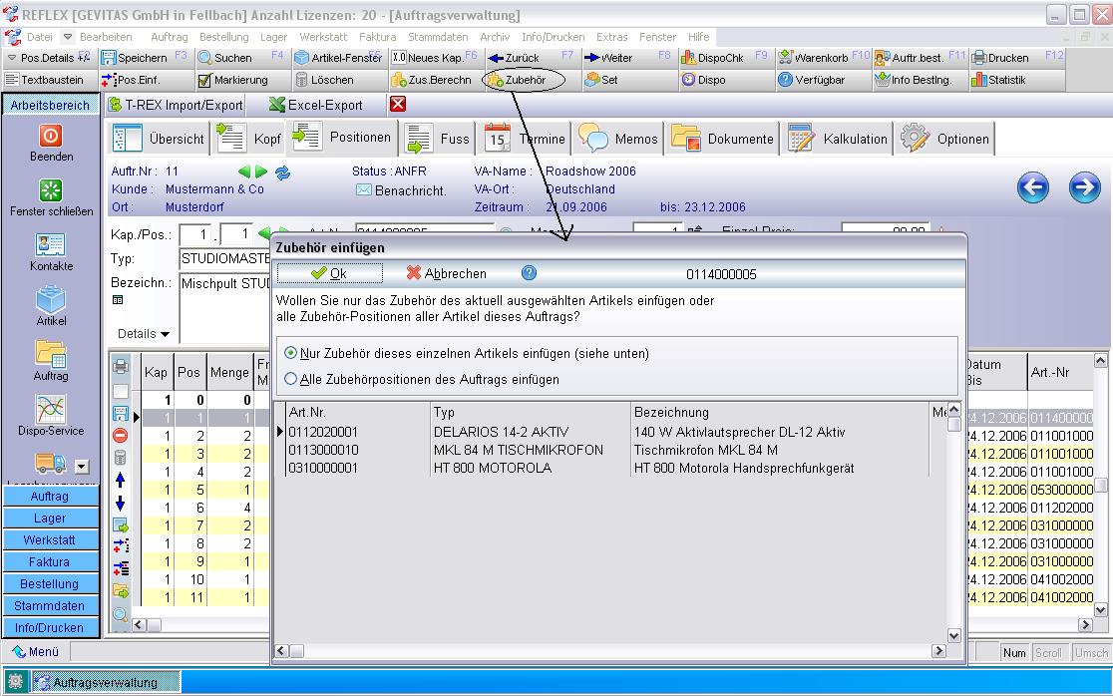Viewport: 1113px width, 696px height.
Task: Open the Stammdaten menu
Action: (438, 37)
